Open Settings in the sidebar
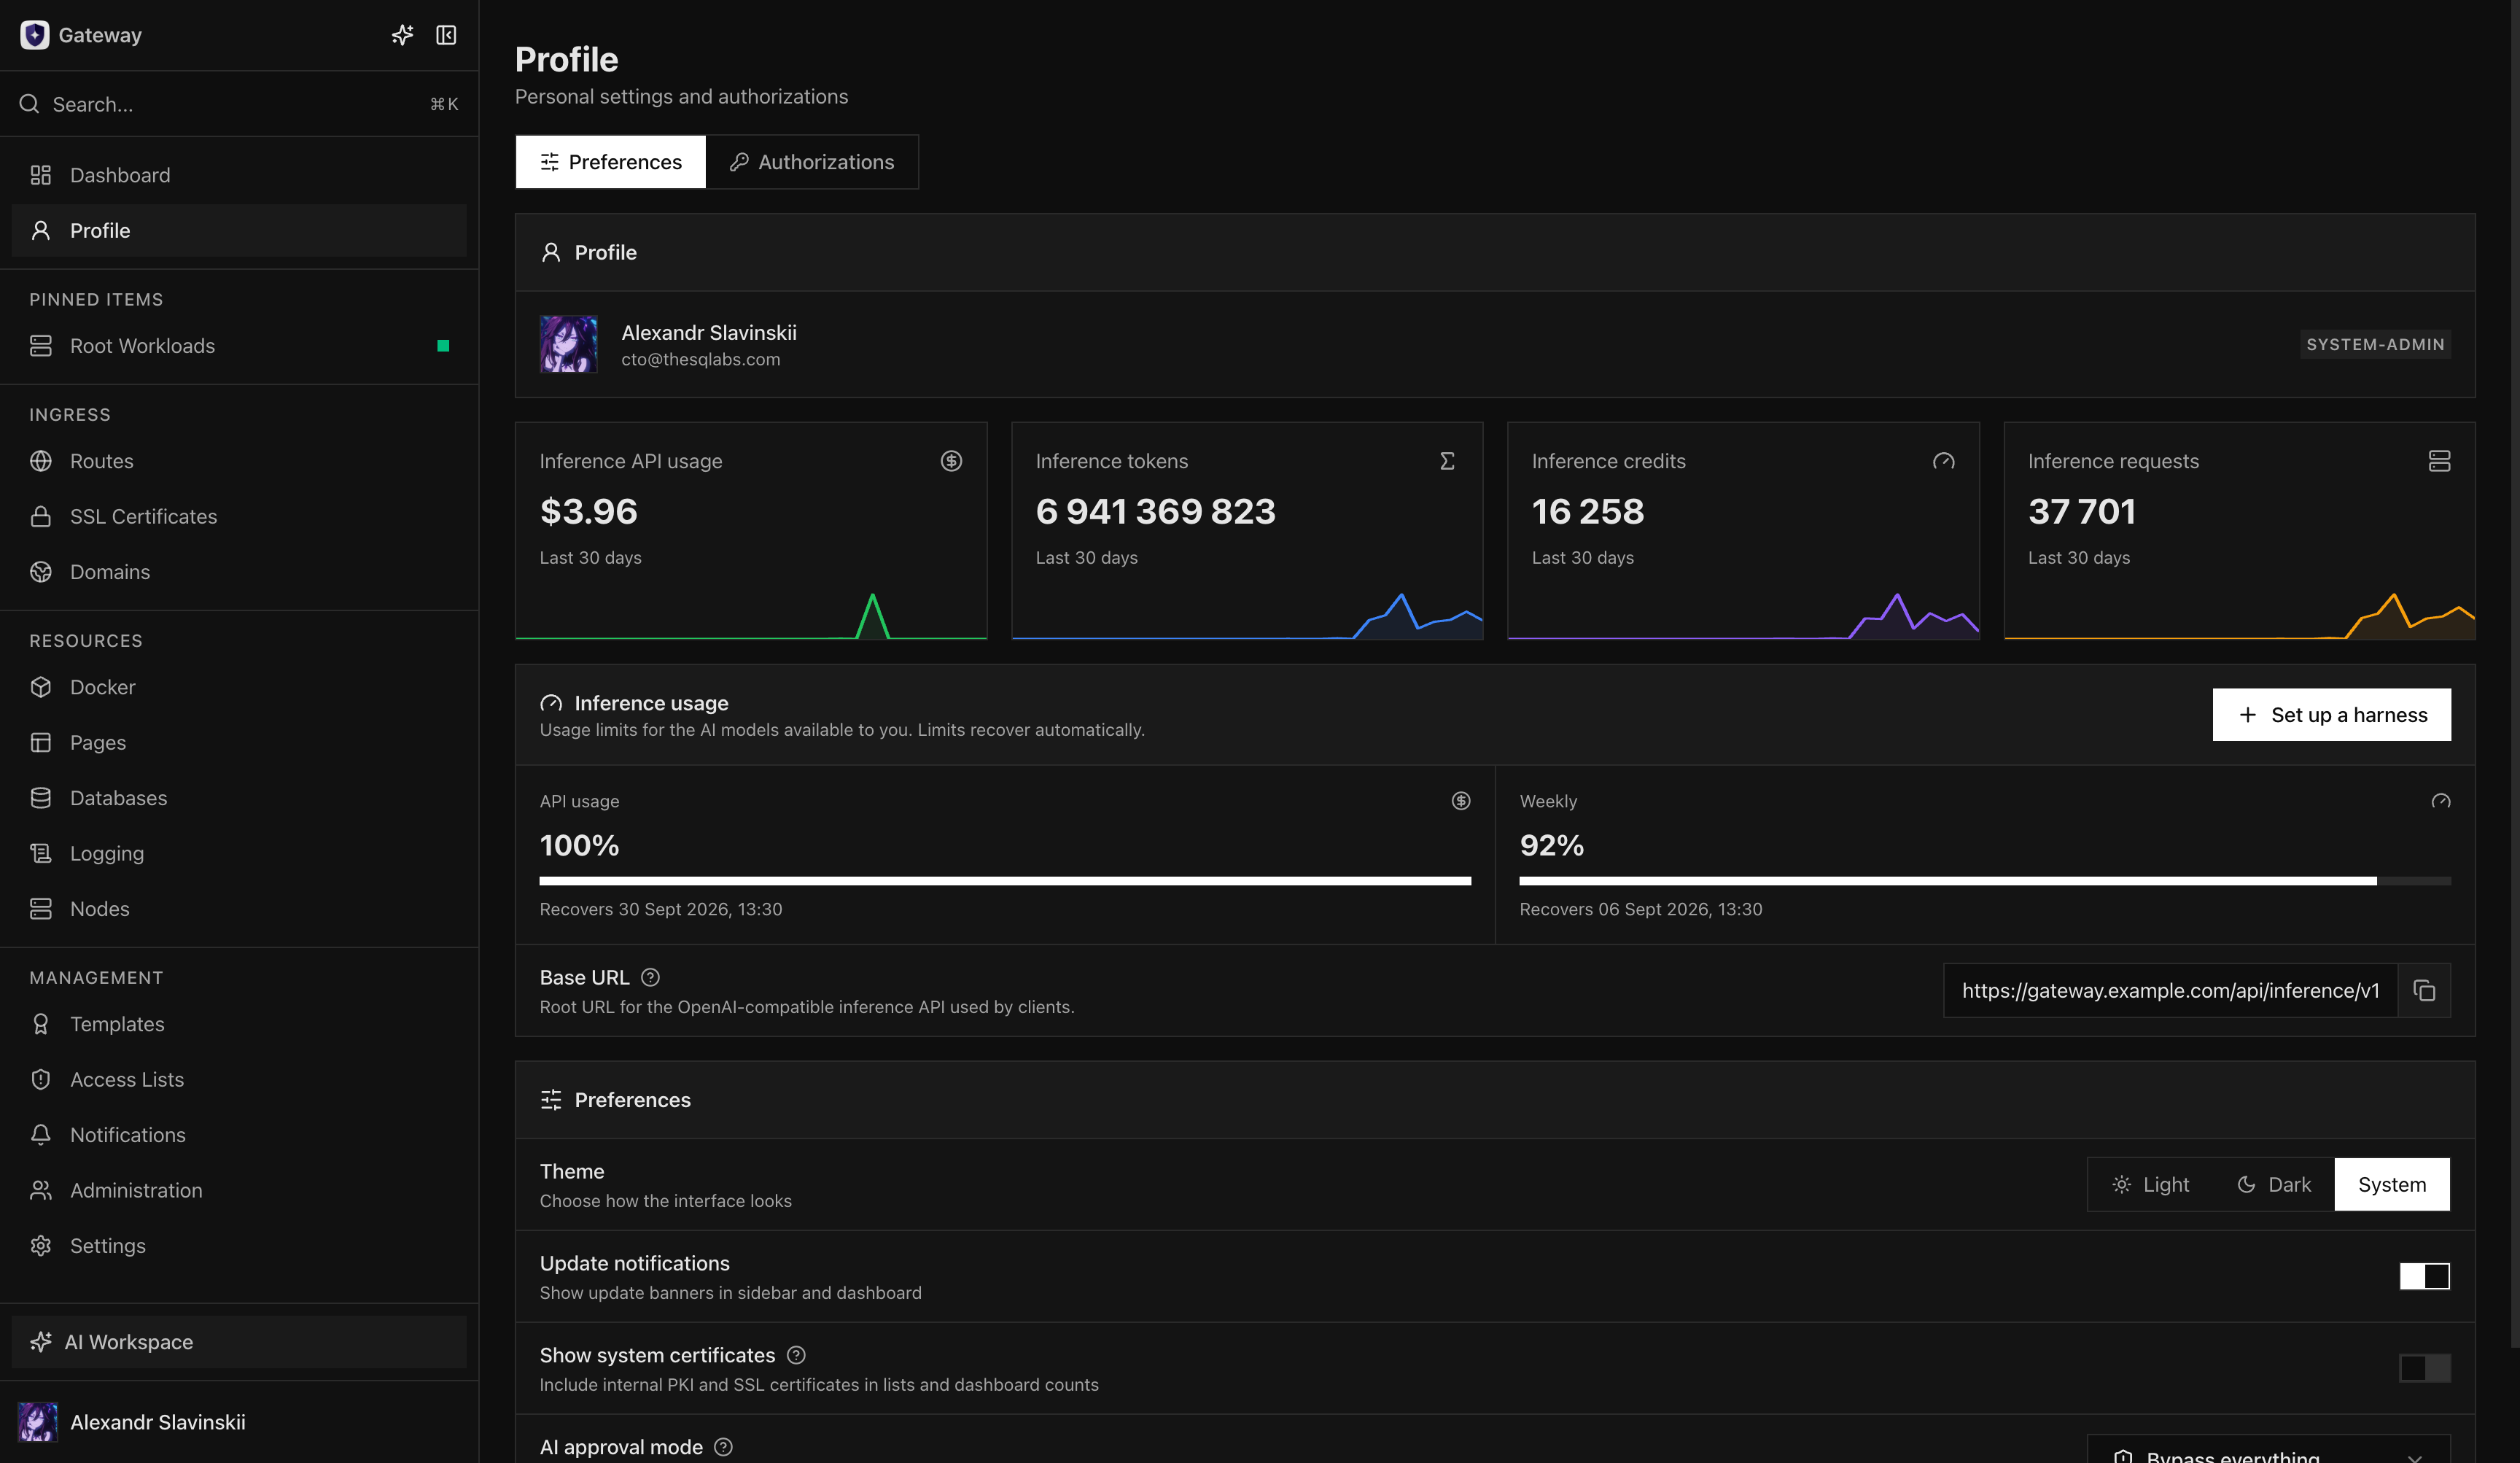Image resolution: width=2520 pixels, height=1463 pixels. [239, 1245]
